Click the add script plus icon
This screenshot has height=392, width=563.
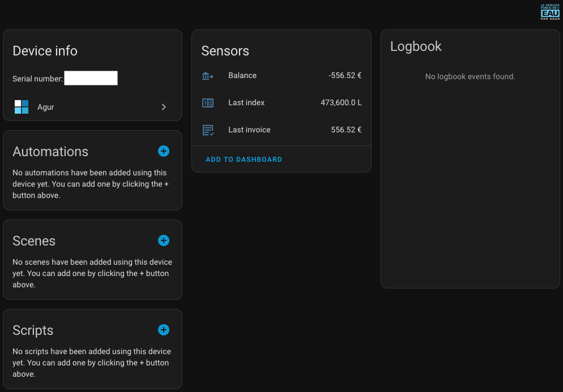pos(164,330)
